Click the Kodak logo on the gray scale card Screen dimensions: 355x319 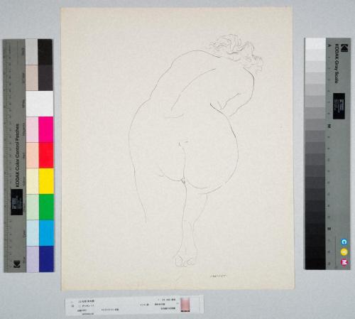344,48
